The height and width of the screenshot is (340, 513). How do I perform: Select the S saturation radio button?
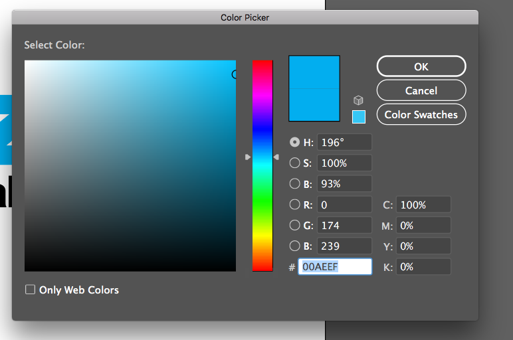[x=295, y=163]
